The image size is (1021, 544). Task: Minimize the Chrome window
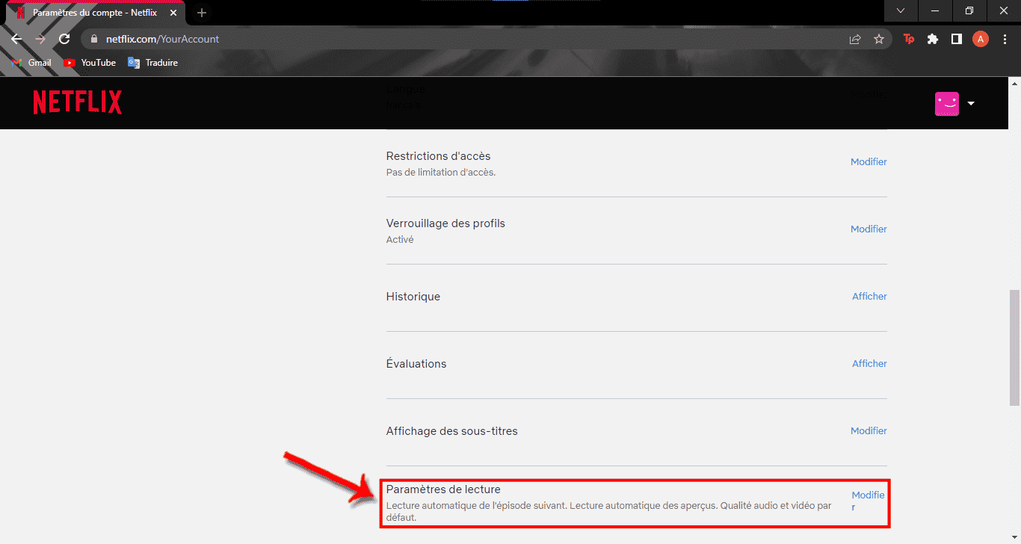coord(935,10)
